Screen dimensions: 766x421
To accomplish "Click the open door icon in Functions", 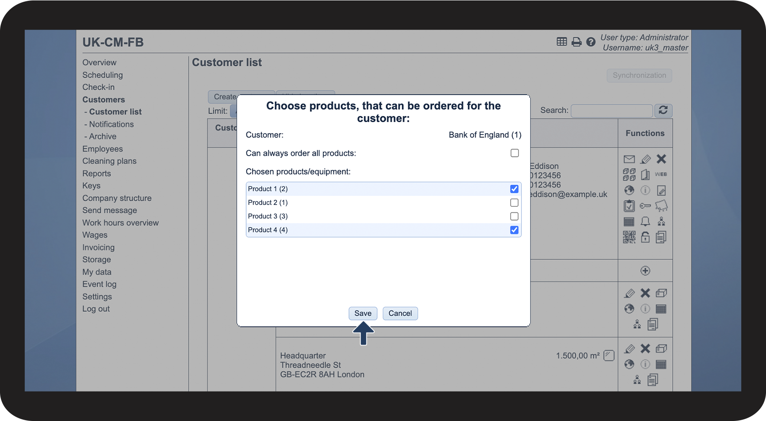I will 645,175.
